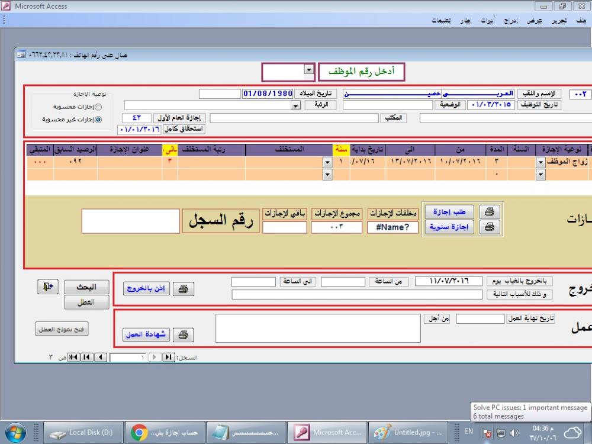Select إجازات محسوبة radio option

pos(98,107)
